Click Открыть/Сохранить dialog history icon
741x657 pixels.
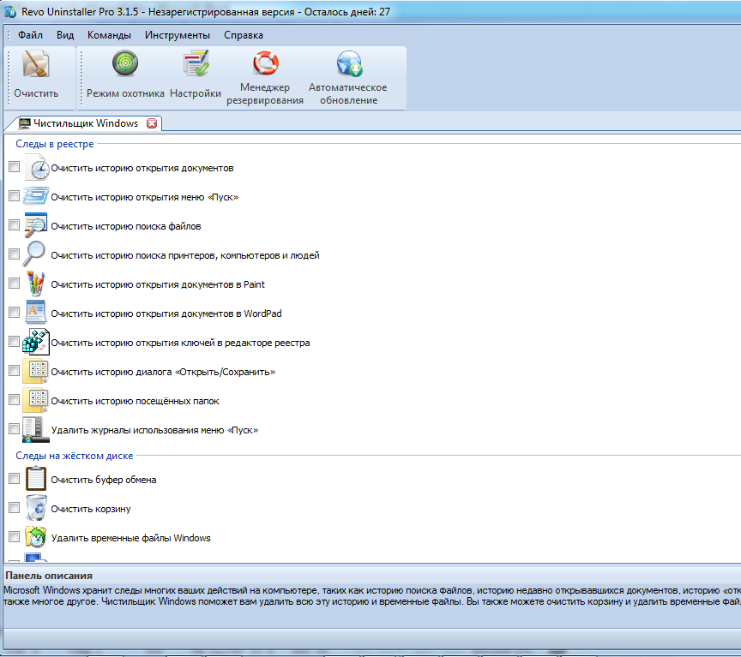35,372
